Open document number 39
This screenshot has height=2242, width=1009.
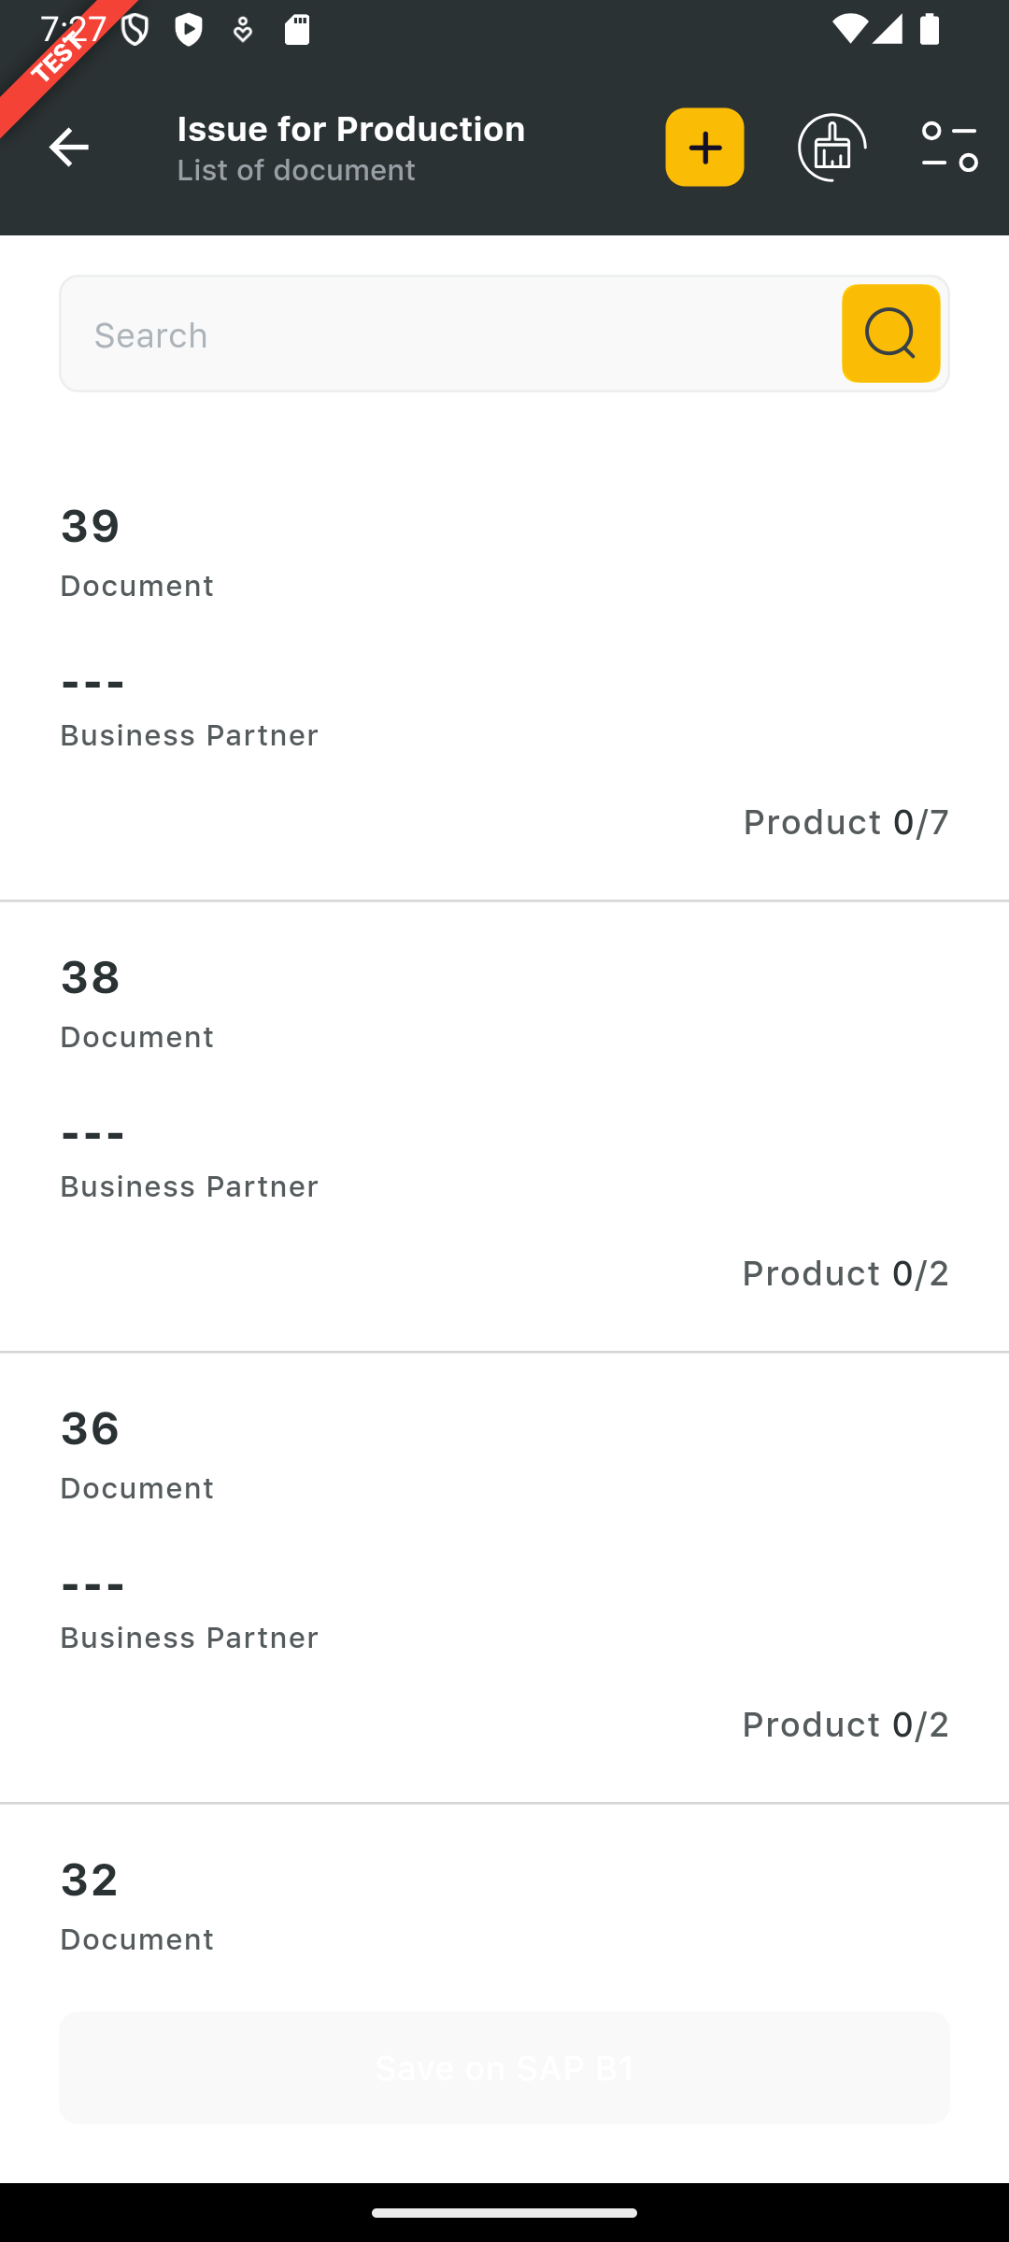[x=91, y=527]
